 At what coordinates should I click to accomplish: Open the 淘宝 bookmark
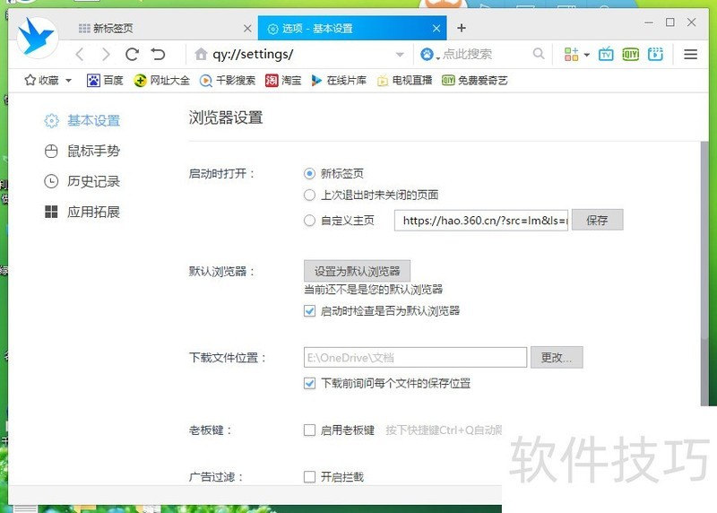click(283, 81)
